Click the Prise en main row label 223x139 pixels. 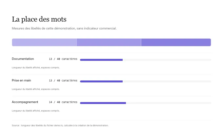pos(21,80)
